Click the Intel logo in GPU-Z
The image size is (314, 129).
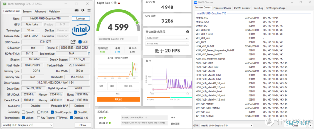(81, 30)
